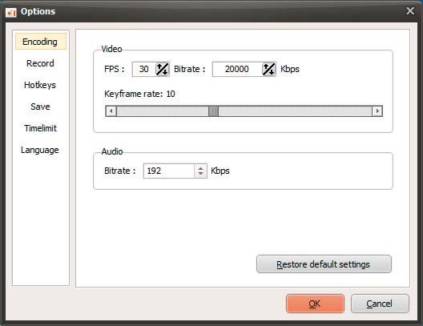The width and height of the screenshot is (423, 326).
Task: Click the audio Bitrate input field
Action: point(169,171)
